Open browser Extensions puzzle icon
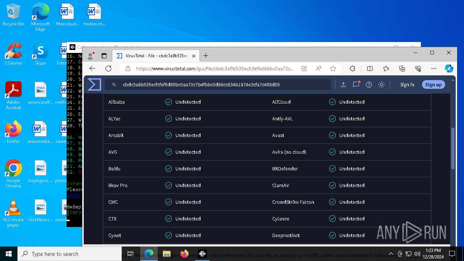This screenshot has width=464, height=261. pos(352,69)
